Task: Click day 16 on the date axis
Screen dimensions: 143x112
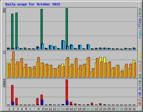Action: click(71, 109)
